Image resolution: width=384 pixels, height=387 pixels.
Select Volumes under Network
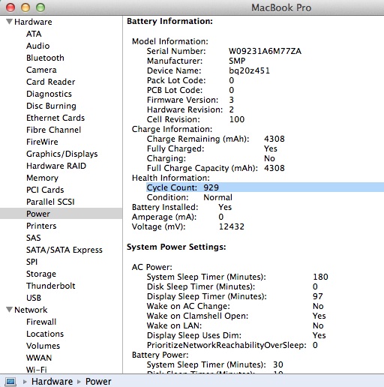pos(43,346)
